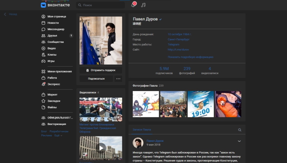The image size is (287, 163).
Task: Click Показать подробную информацию
Action: pyautogui.click(x=191, y=57)
